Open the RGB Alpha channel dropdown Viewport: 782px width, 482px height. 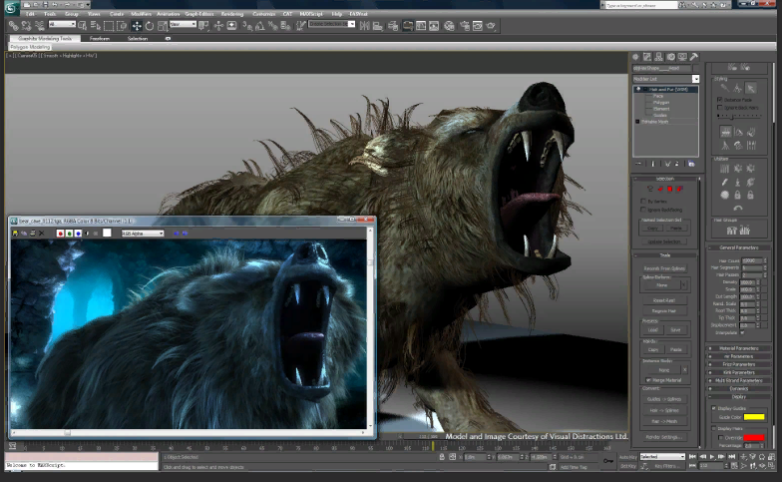pyautogui.click(x=143, y=234)
